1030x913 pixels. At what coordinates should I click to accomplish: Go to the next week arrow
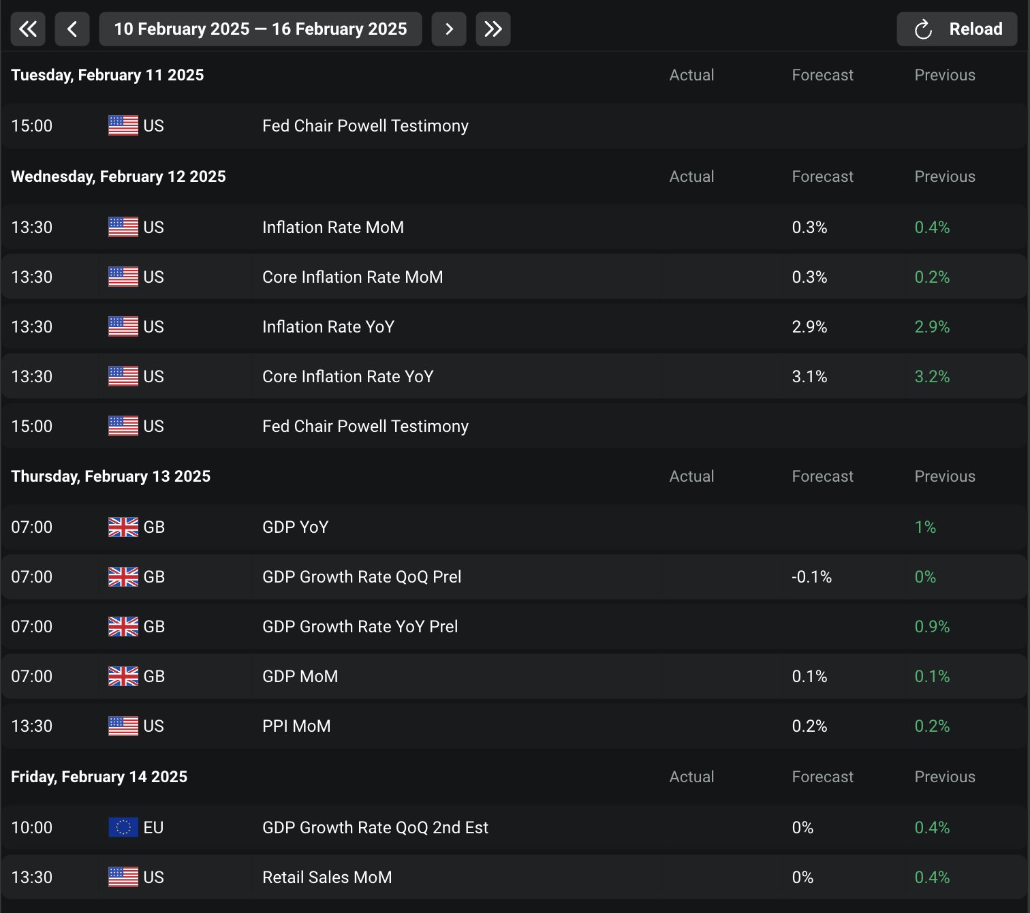449,29
